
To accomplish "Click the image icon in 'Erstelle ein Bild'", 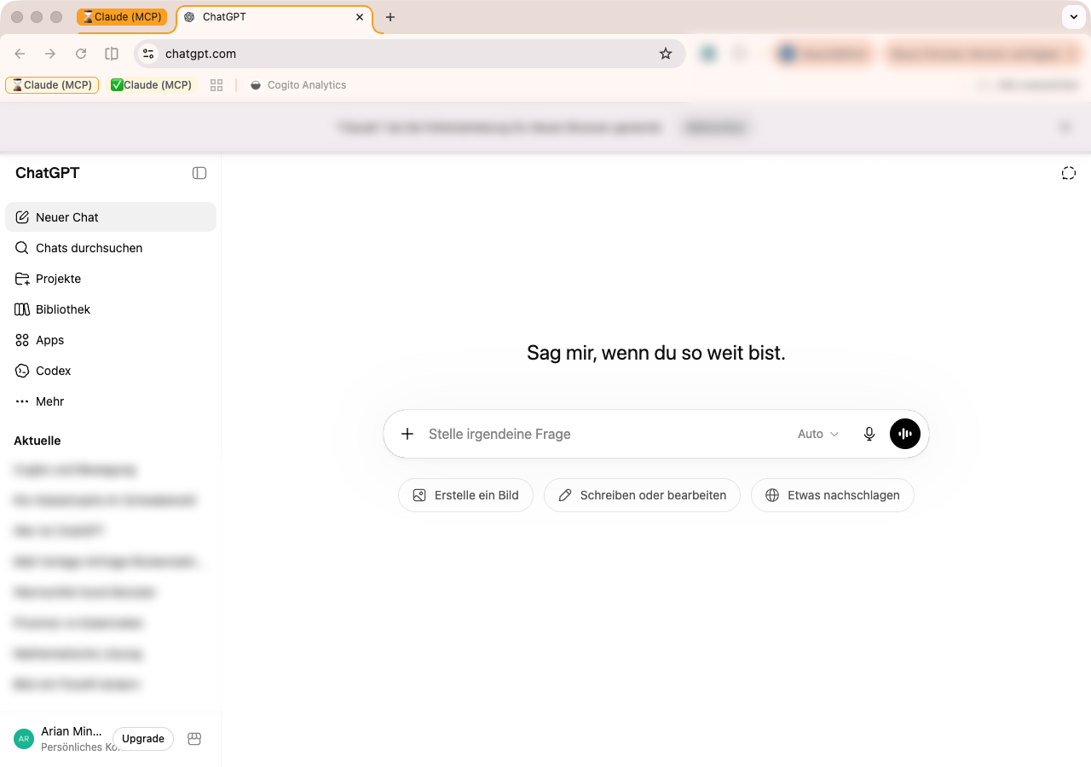I will click(x=419, y=495).
